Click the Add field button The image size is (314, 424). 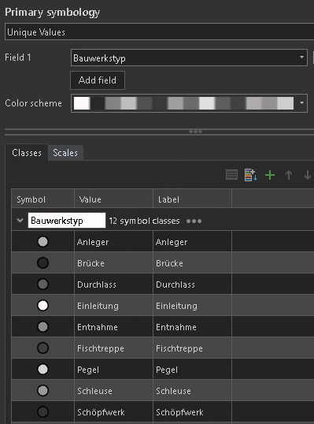tap(98, 80)
